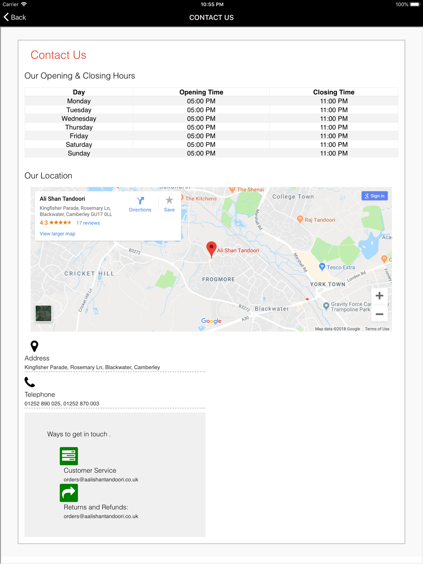423x564 pixels.
Task: Click the Monday row in hours table
Action: point(211,101)
